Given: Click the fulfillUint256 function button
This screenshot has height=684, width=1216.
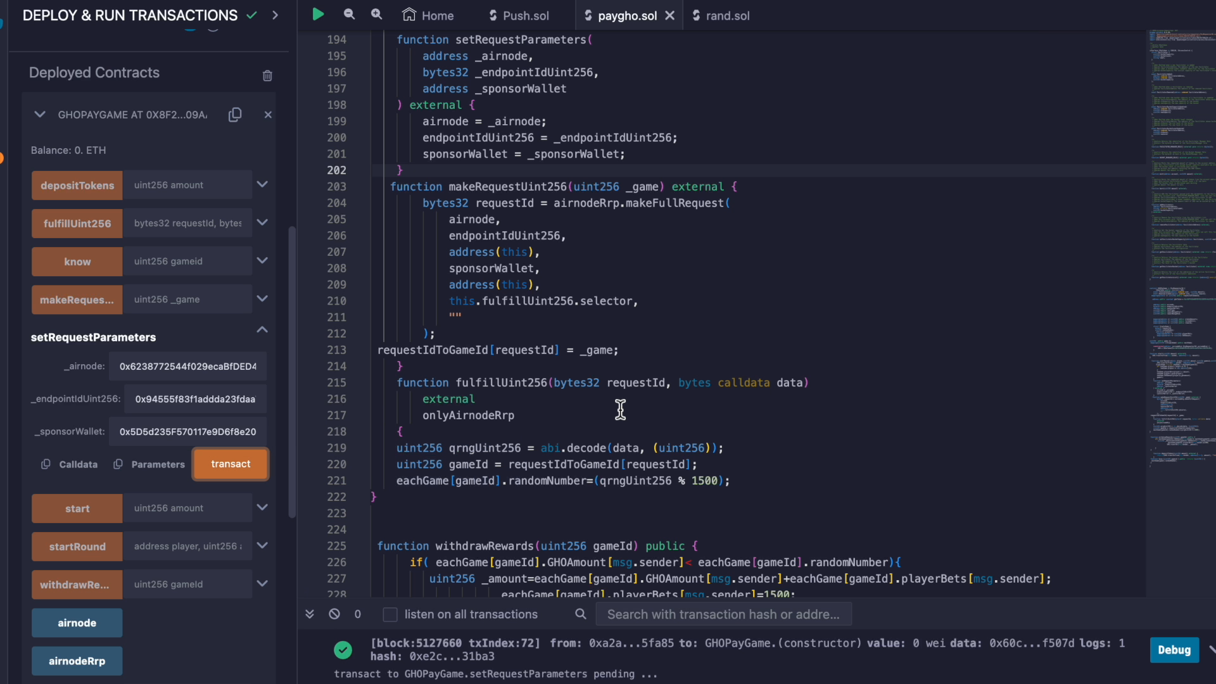Looking at the screenshot, I should (77, 223).
